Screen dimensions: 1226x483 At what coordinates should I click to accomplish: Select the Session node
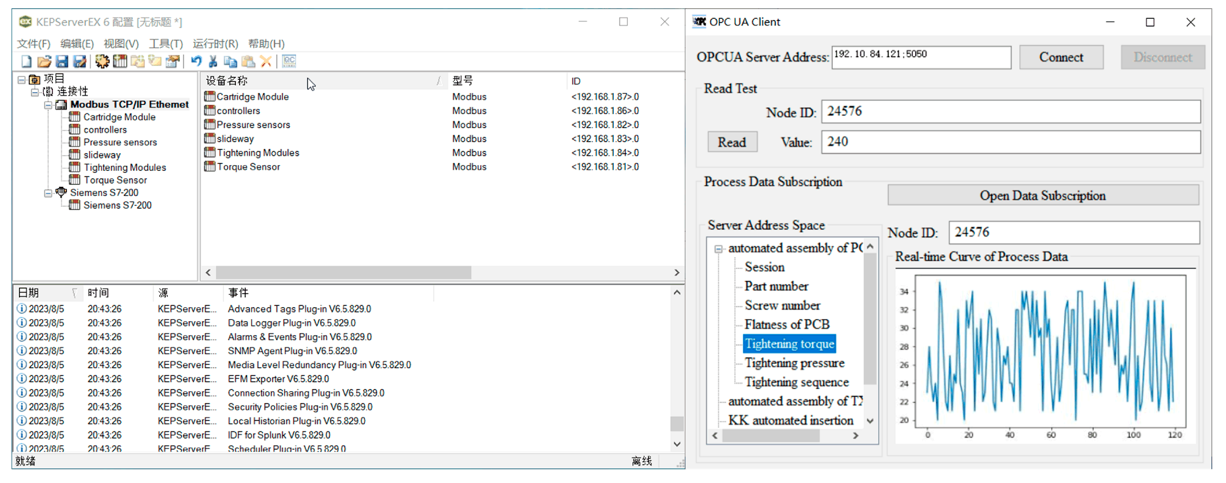coord(764,267)
